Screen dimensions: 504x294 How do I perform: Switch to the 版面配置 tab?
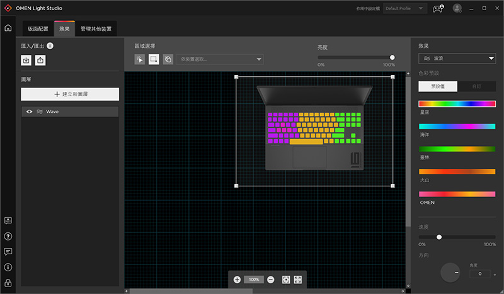pyautogui.click(x=38, y=28)
